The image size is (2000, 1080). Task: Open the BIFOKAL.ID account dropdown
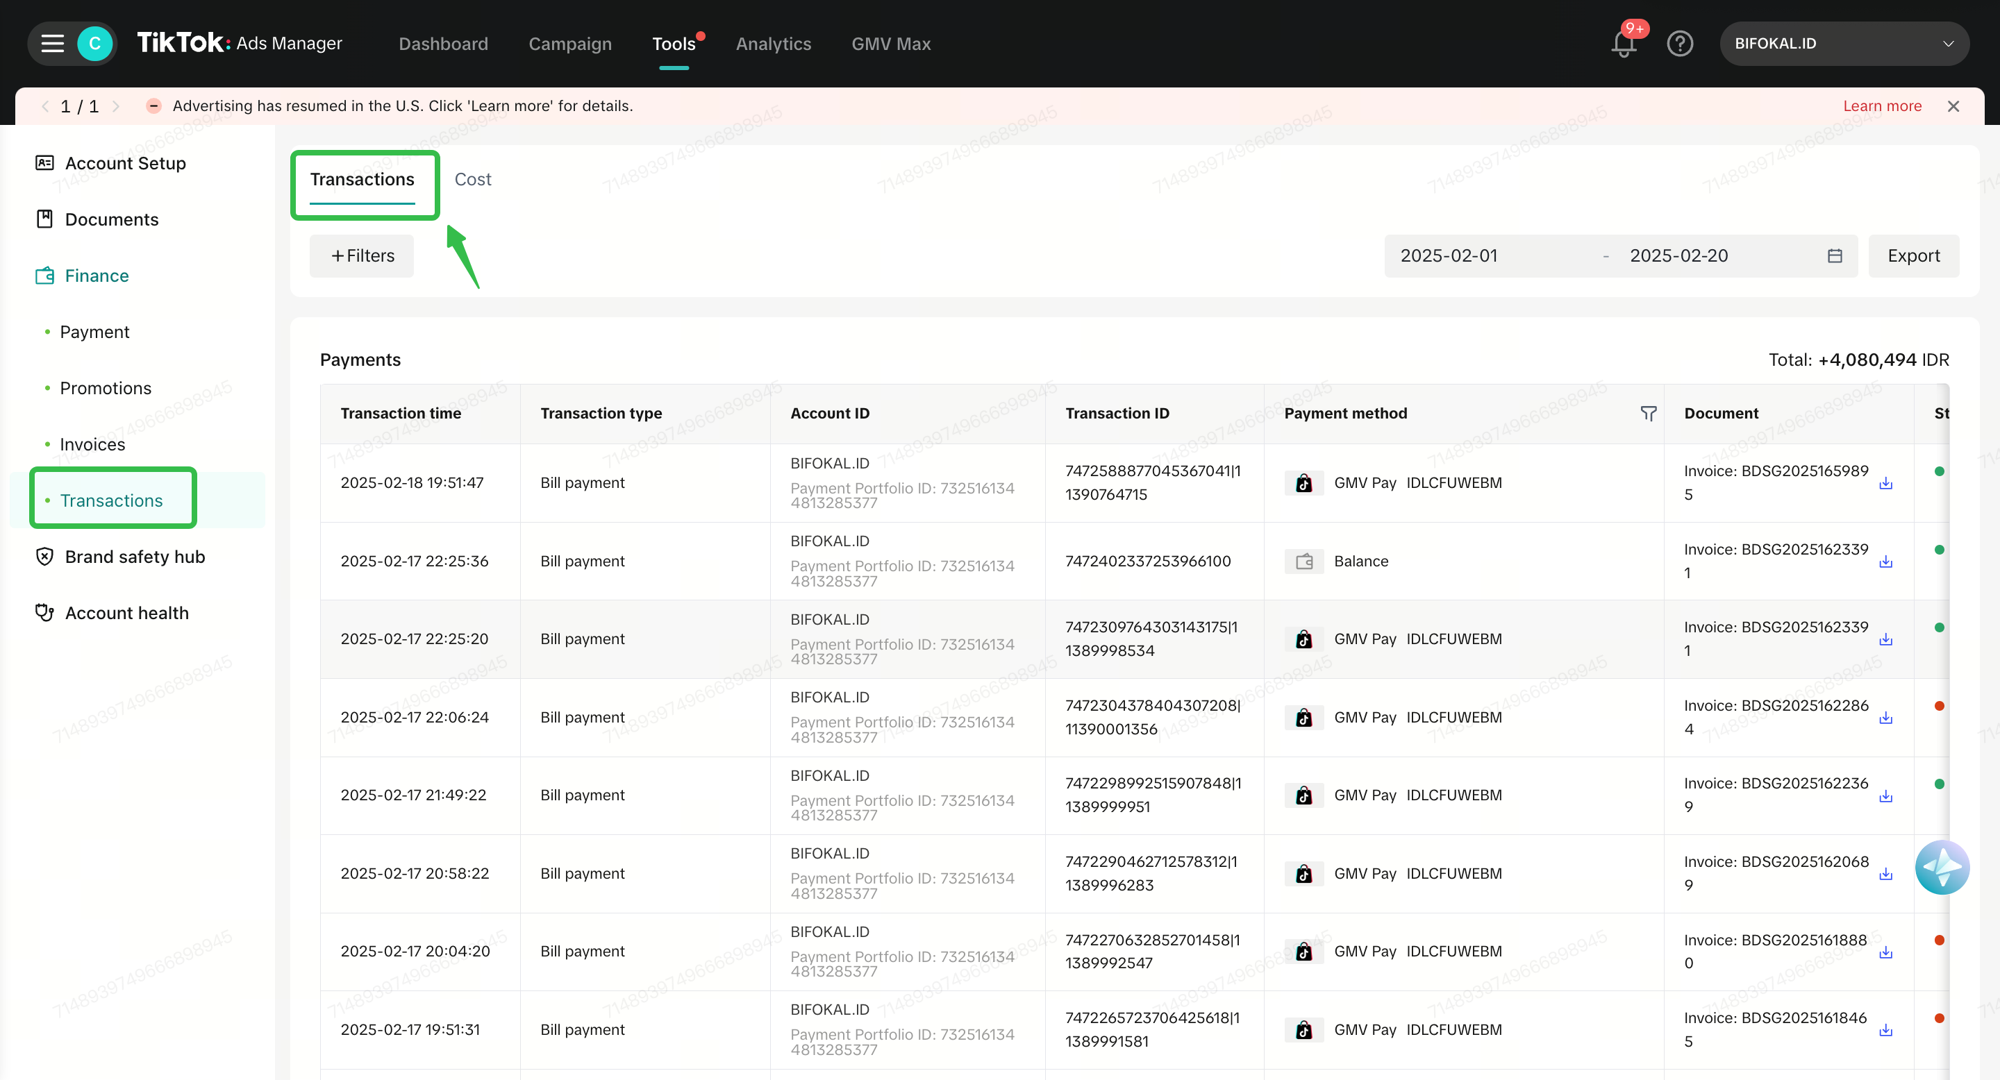coord(1843,44)
